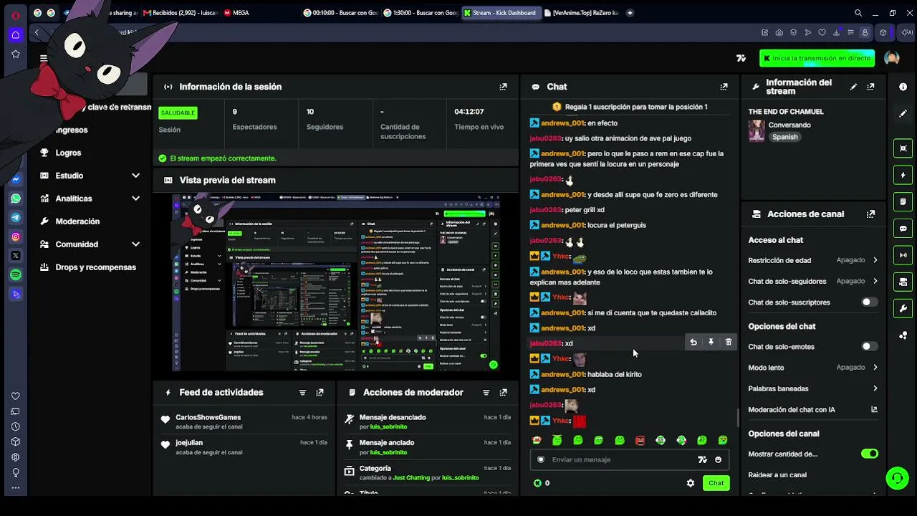This screenshot has height=516, width=917.
Task: Open the emoji picker in the message box
Action: pos(719,460)
